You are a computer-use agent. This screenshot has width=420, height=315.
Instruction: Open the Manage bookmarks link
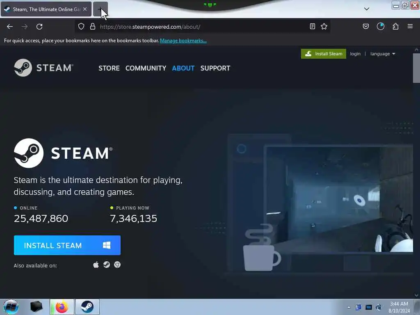tap(183, 41)
